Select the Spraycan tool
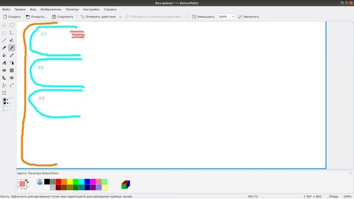 (x=12, y=63)
